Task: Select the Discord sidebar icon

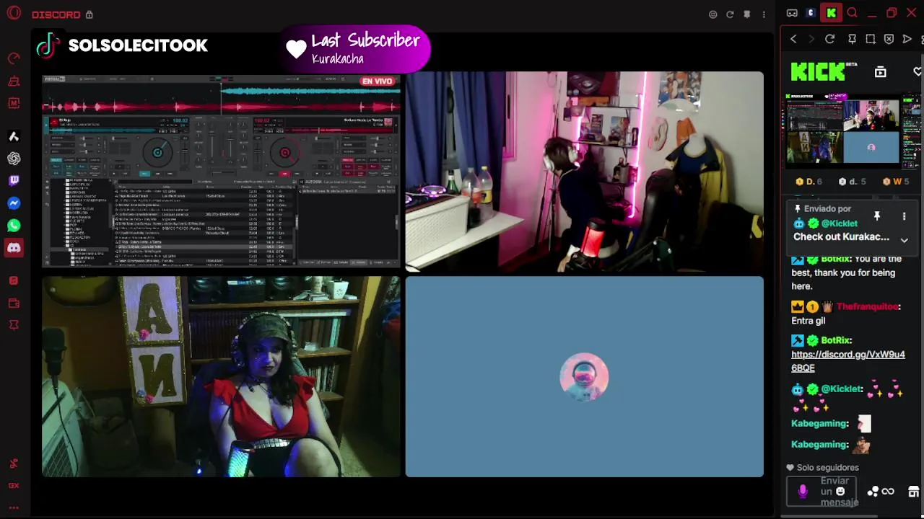Action: pyautogui.click(x=14, y=248)
